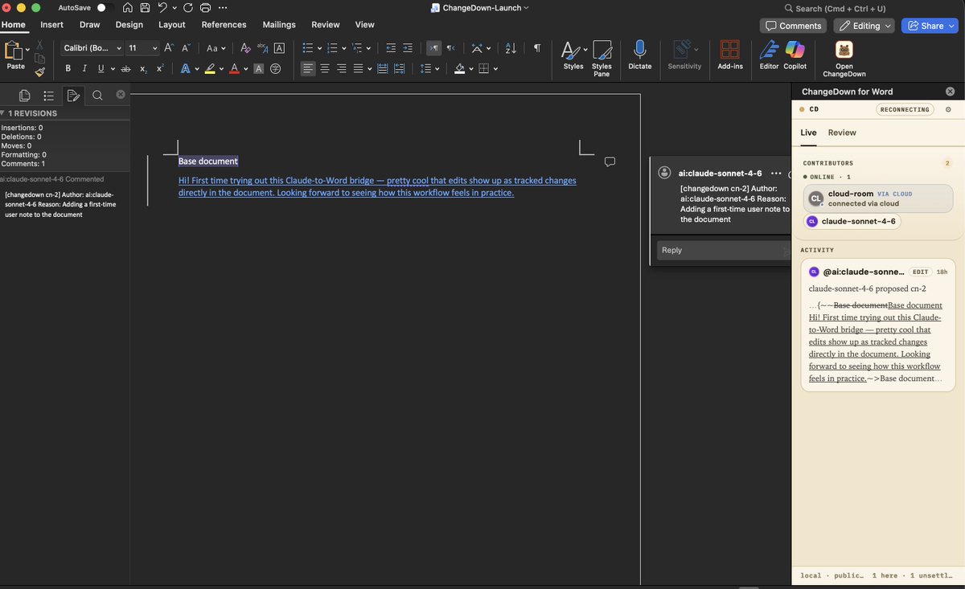Toggle right-to-left text direction
965x589 pixels.
(451, 48)
